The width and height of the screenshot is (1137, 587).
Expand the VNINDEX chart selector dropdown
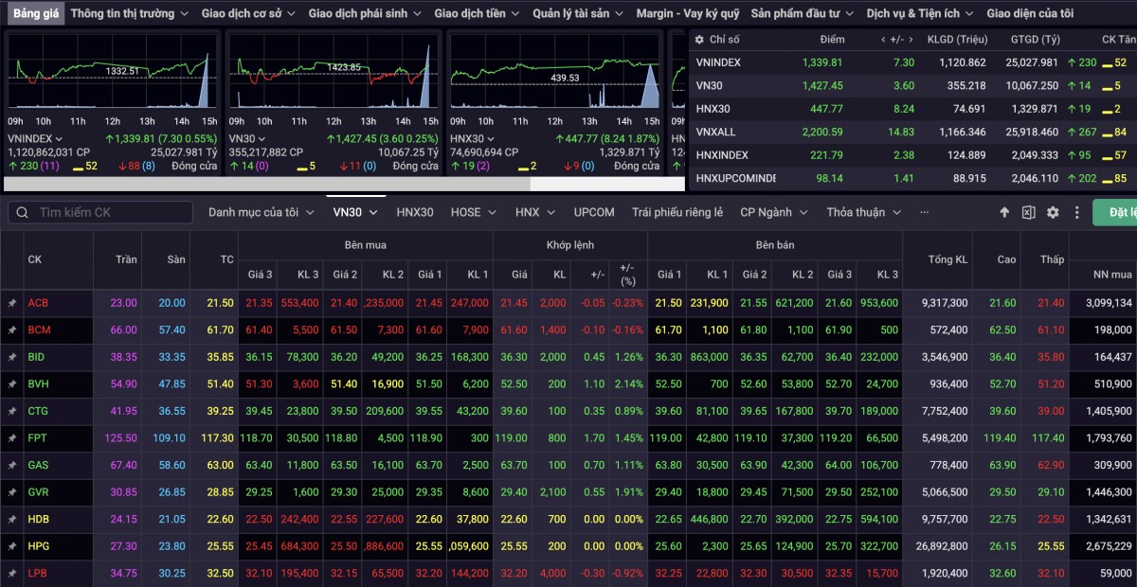[x=59, y=139]
